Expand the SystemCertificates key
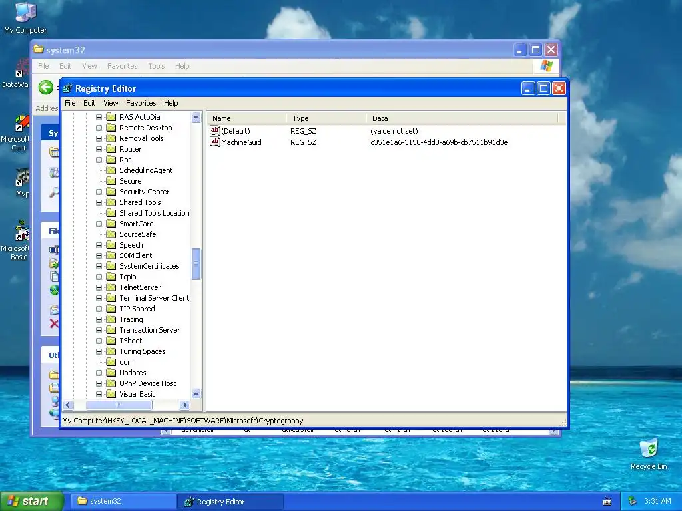The width and height of the screenshot is (682, 511). coord(99,266)
